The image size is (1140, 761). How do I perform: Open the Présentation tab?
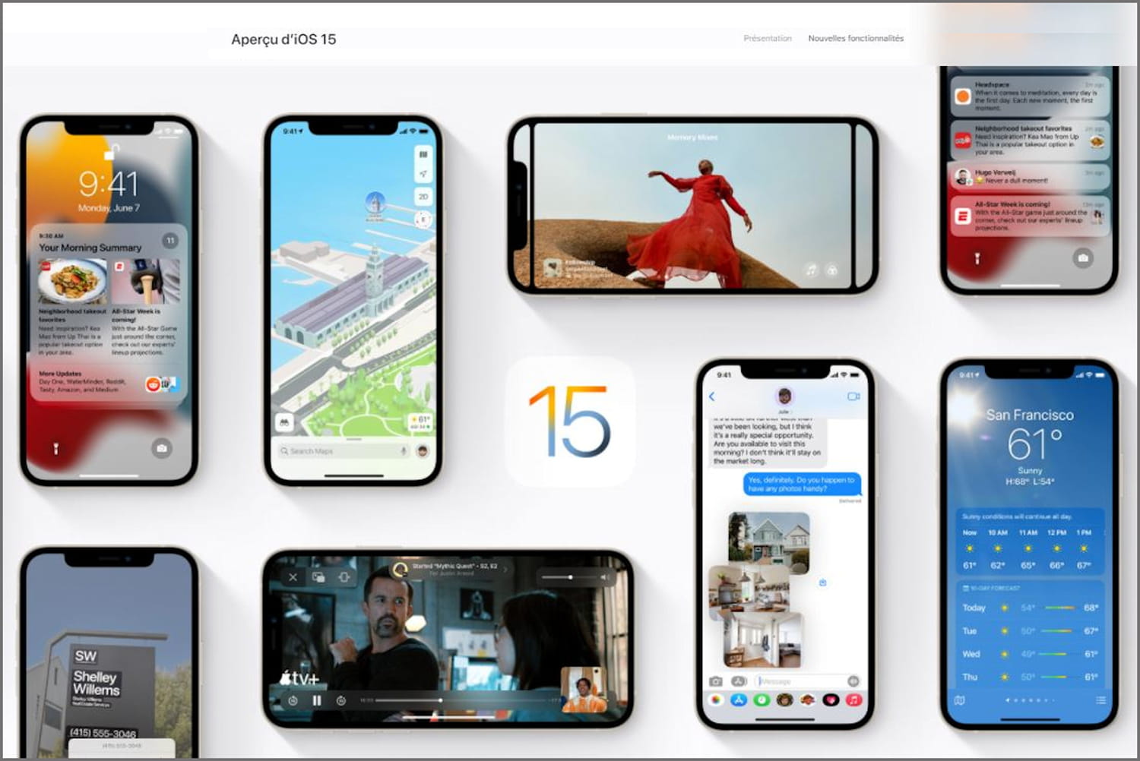coord(767,38)
